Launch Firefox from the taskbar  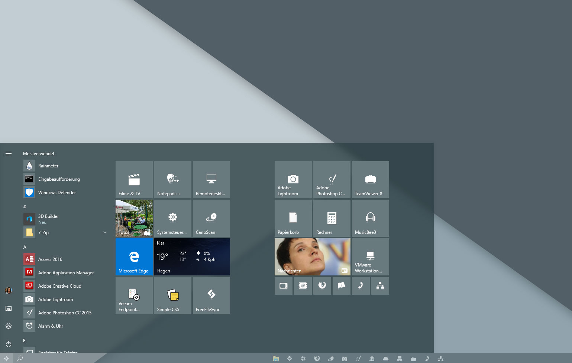317,359
